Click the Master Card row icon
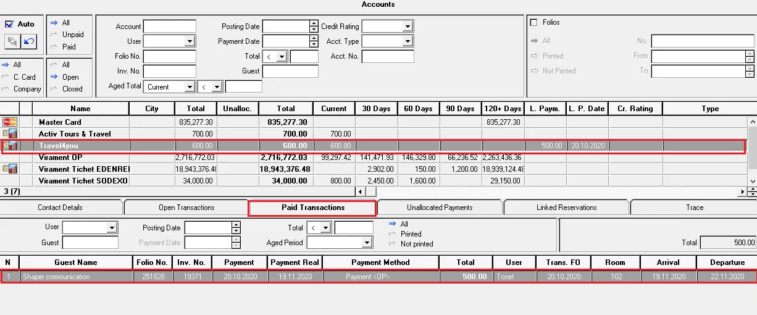 pyautogui.click(x=9, y=122)
